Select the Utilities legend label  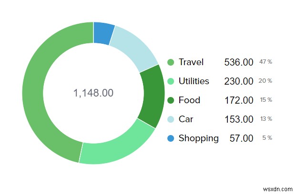pyautogui.click(x=194, y=81)
